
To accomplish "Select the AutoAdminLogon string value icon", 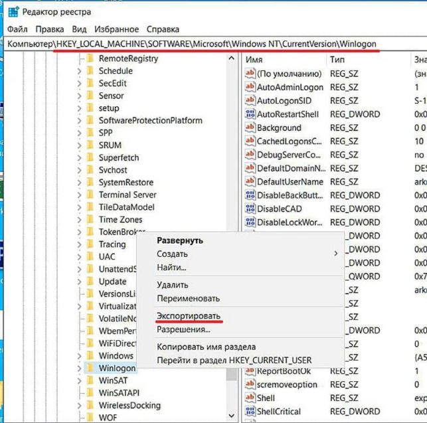I will [x=250, y=87].
